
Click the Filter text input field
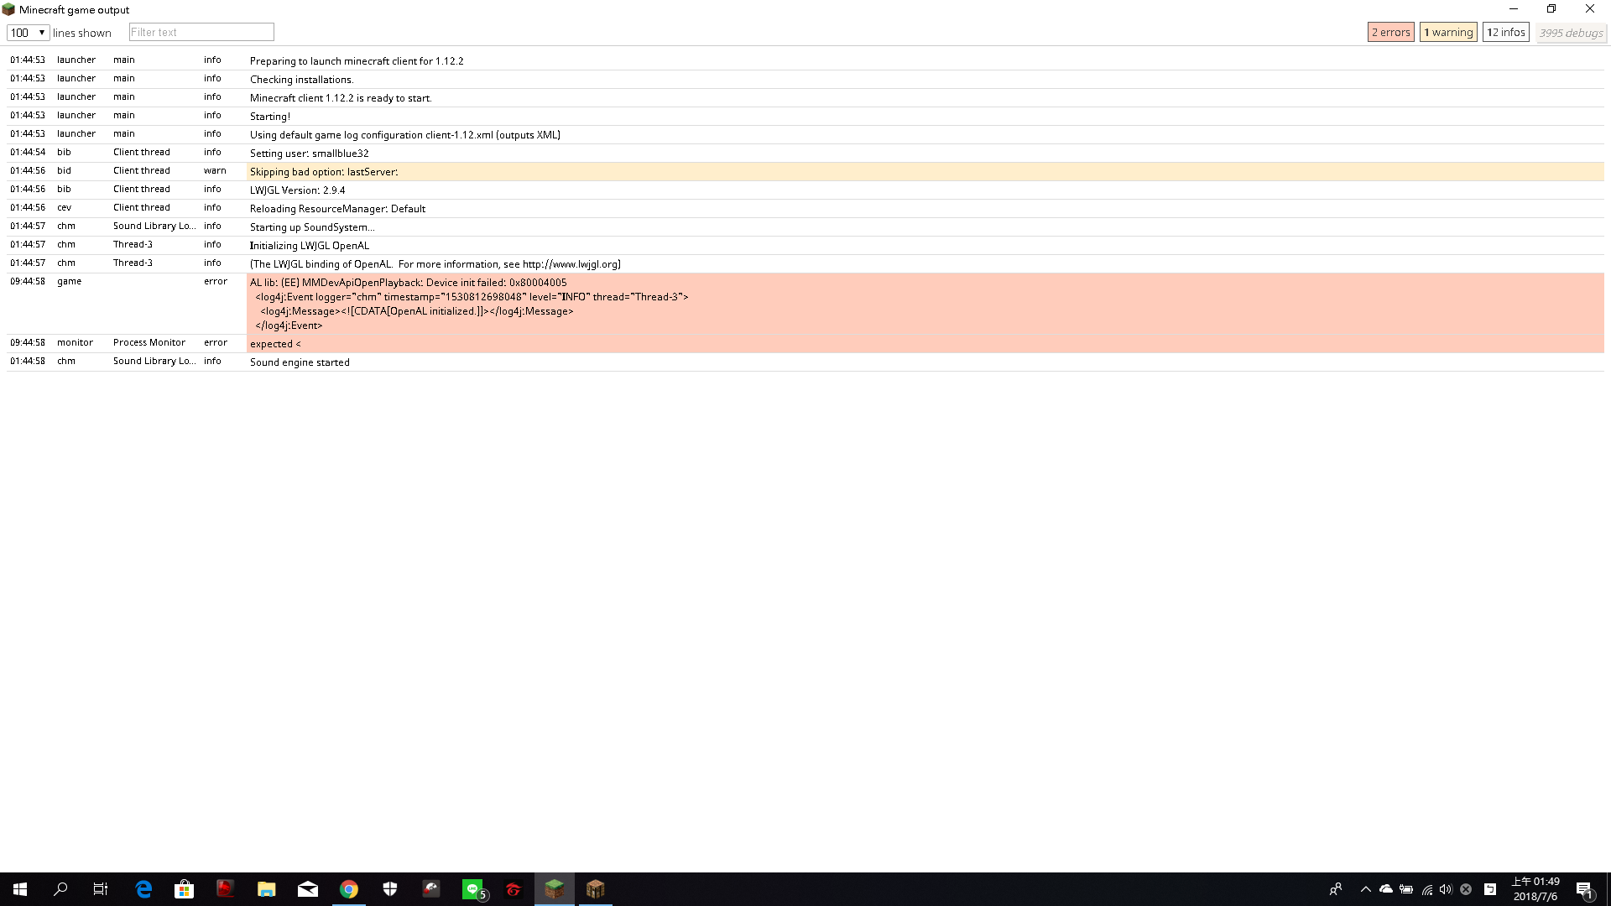pos(201,32)
